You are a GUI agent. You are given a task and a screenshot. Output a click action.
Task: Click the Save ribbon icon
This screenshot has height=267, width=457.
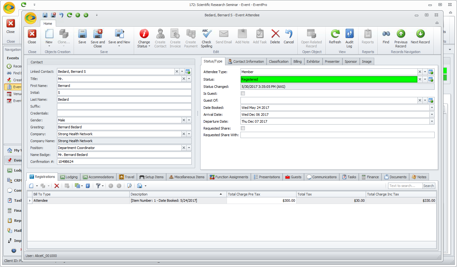82,34
